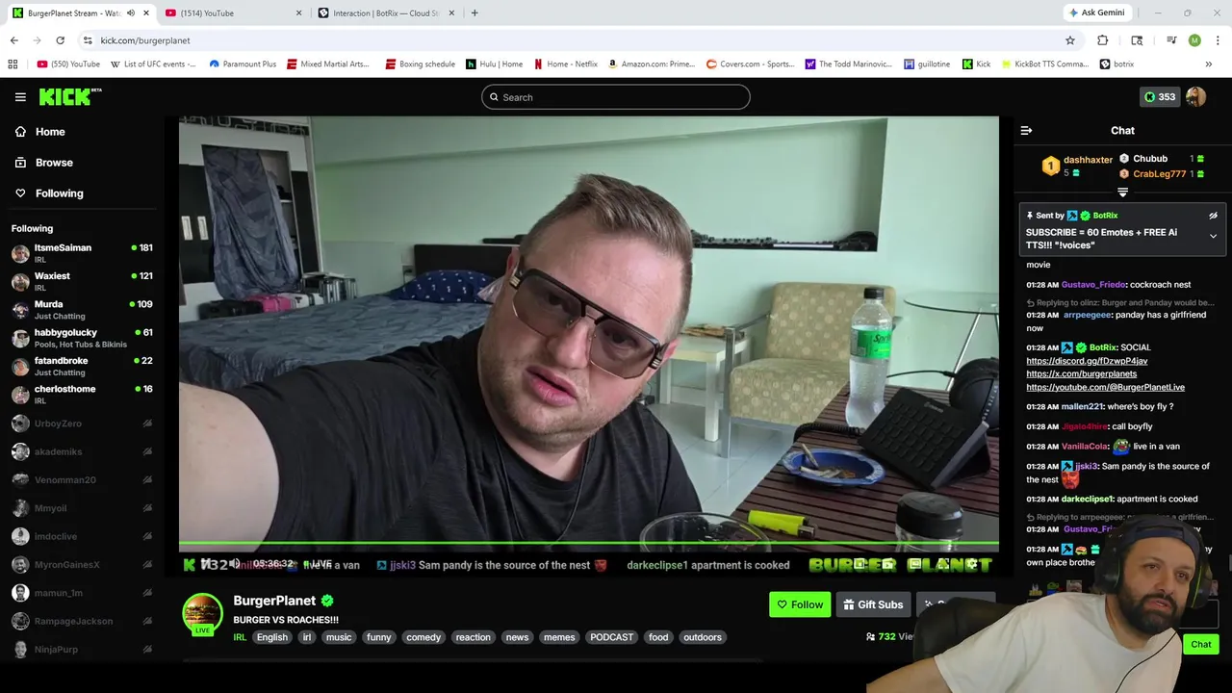Open Chubub's gifter profile
Screen dimensions: 1232x693
pos(1150,159)
